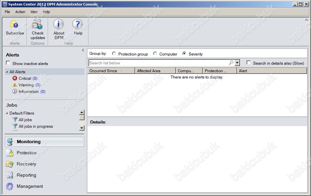Maximize the DPM console window
Screen dimensions: 311x196
(300, 4)
